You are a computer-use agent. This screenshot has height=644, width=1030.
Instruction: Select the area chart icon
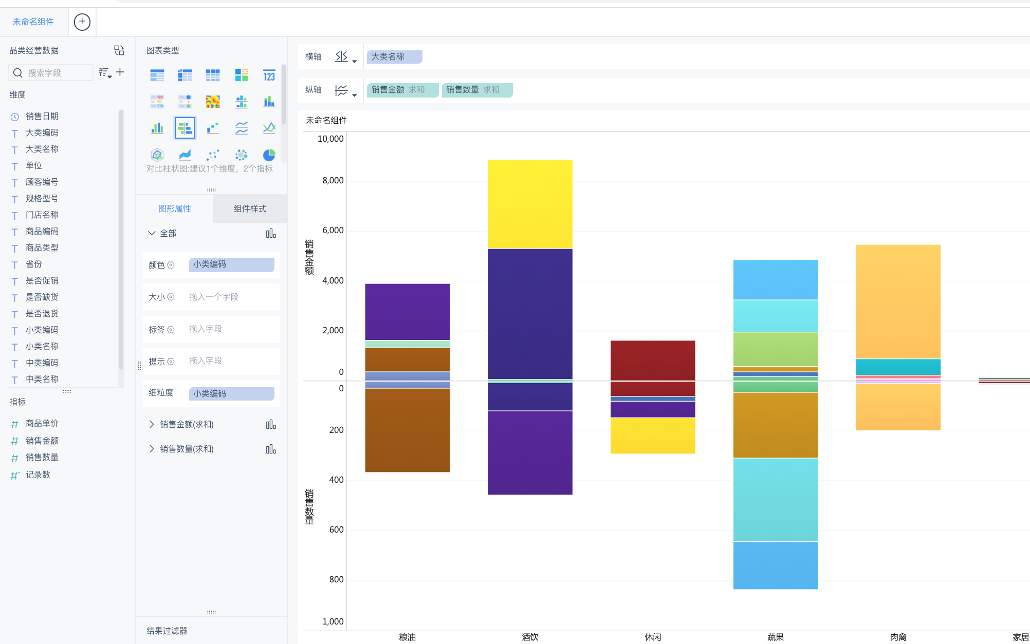pyautogui.click(x=185, y=155)
